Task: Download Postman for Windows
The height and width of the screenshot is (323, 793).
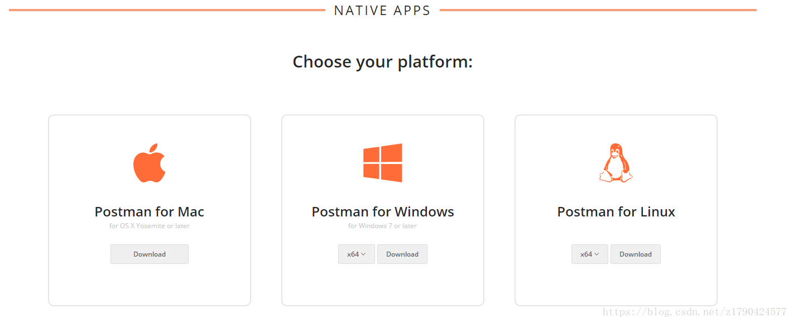Action: pyautogui.click(x=402, y=254)
